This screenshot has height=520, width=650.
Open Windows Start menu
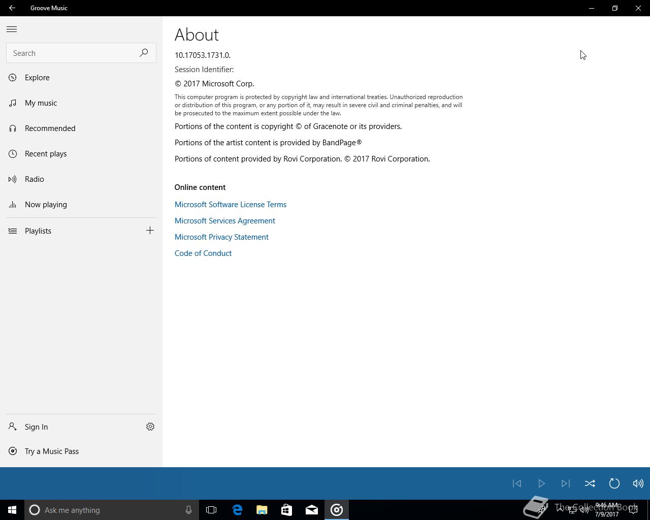tap(12, 510)
